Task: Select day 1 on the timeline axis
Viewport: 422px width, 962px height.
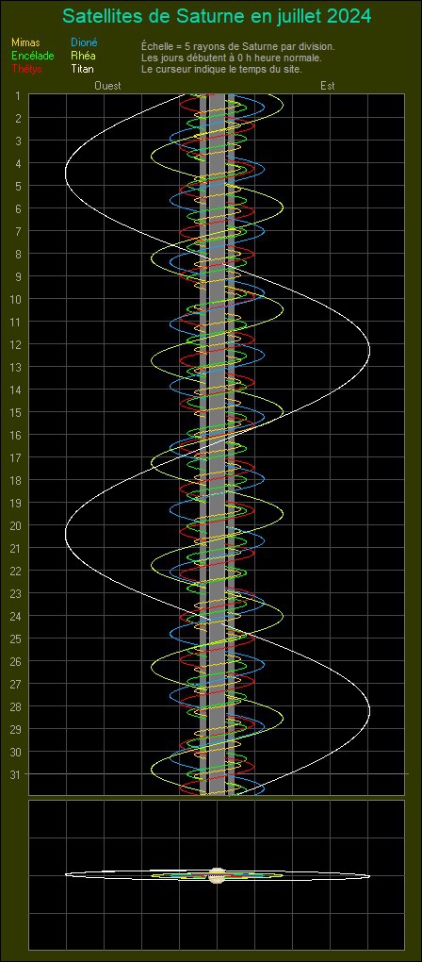Action: (19, 95)
